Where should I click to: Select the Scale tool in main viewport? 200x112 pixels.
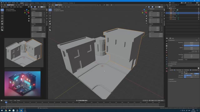coord(50,21)
